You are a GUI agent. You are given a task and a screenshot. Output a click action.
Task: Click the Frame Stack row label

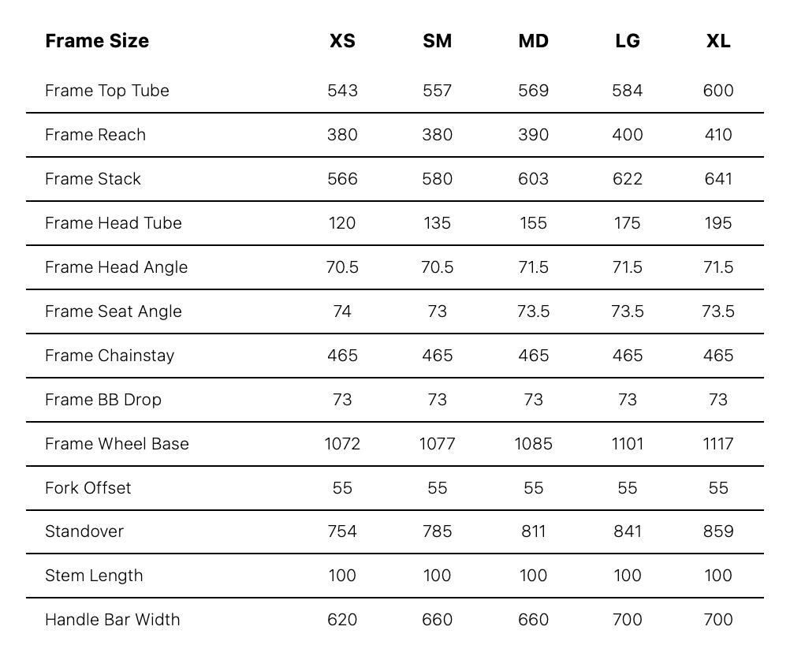[x=93, y=179]
